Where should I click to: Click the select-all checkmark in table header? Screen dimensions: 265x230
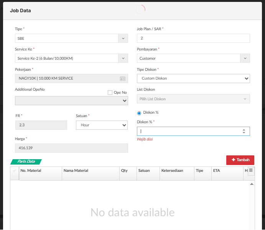coord(15,171)
